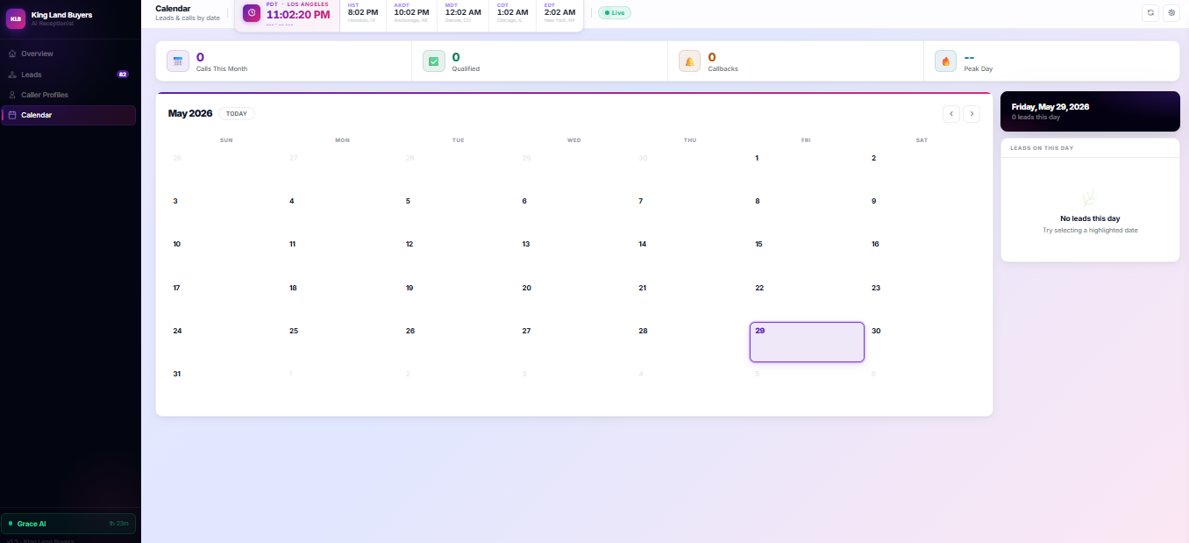
Task: Select May 16 on the calendar
Action: point(922,254)
